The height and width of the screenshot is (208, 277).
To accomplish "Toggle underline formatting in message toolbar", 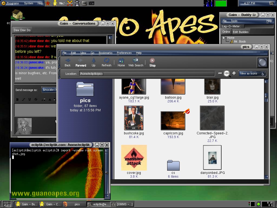I will click(x=29, y=100).
